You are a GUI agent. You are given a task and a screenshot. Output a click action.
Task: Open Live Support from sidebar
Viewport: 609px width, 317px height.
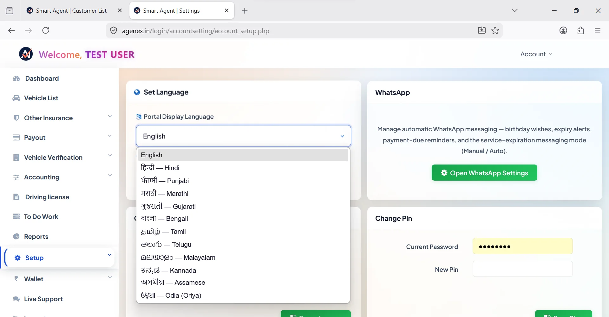click(43, 299)
